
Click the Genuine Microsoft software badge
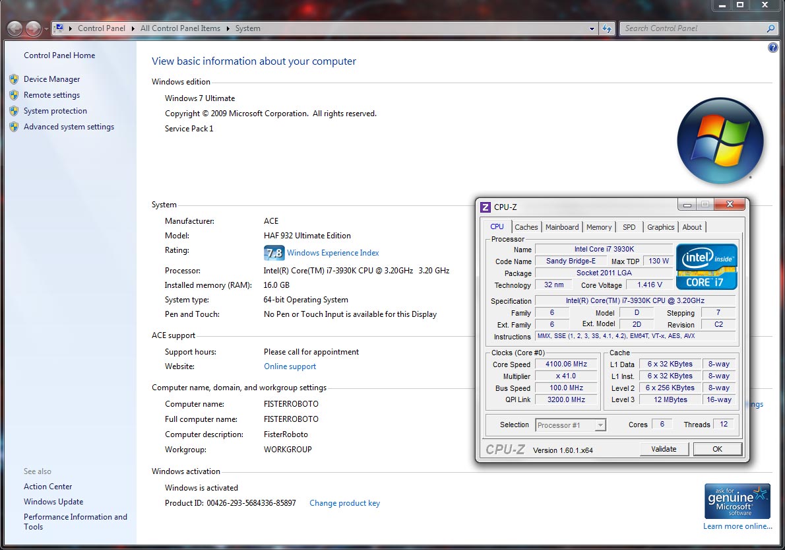[737, 501]
